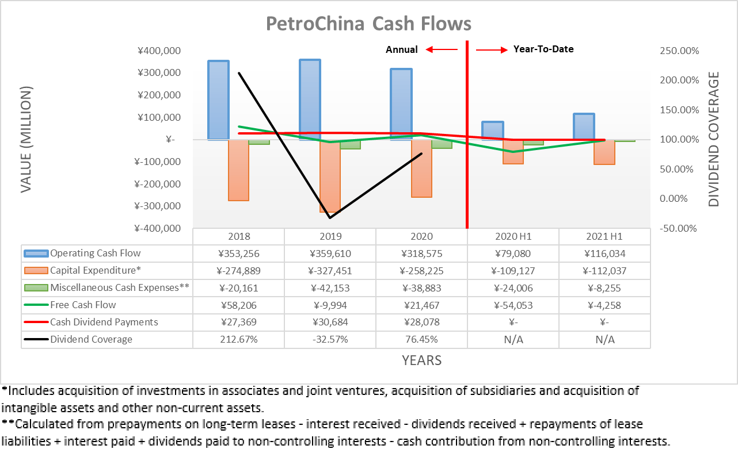The image size is (738, 449).
Task: Click the ¥-4,258 table cell
Action: [x=605, y=305]
